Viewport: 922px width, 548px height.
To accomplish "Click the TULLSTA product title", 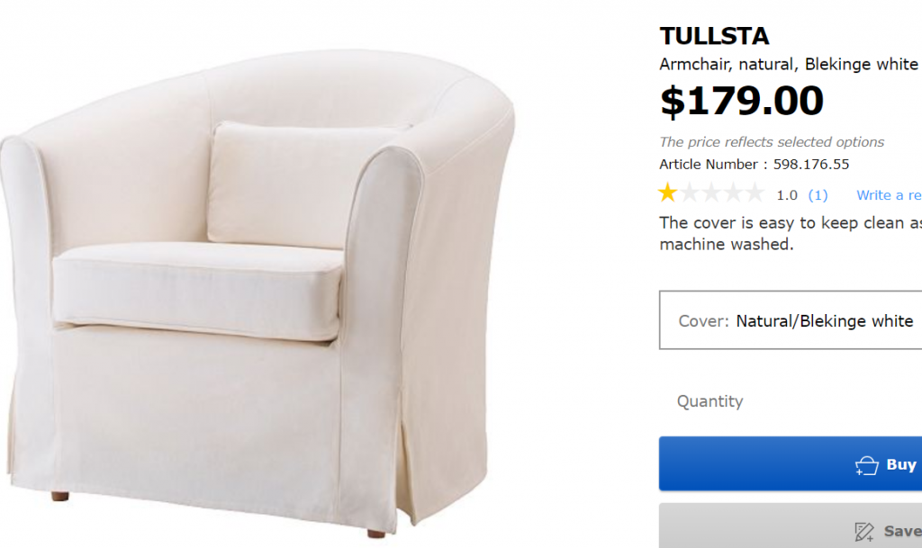I will [x=714, y=36].
